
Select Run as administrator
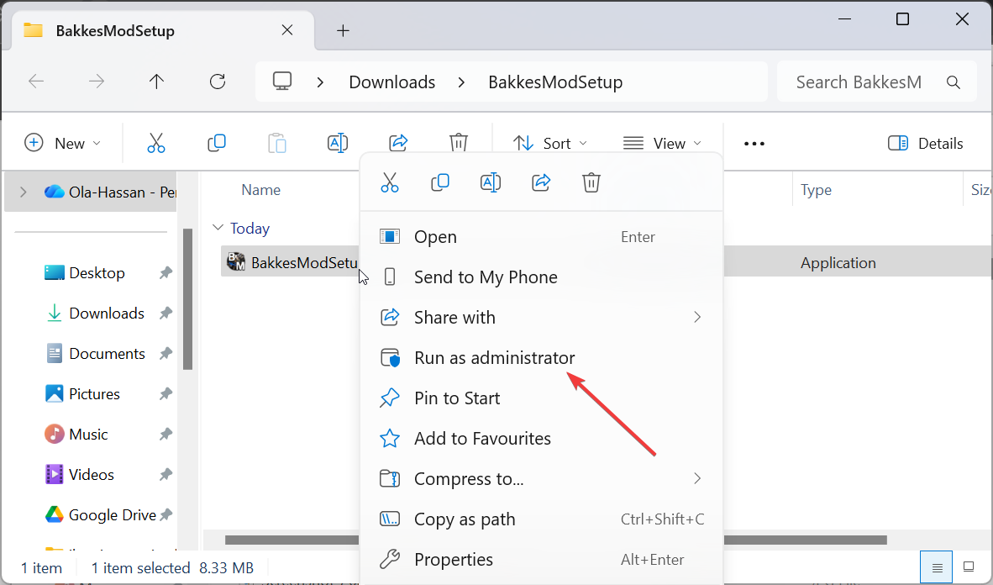click(x=541, y=357)
